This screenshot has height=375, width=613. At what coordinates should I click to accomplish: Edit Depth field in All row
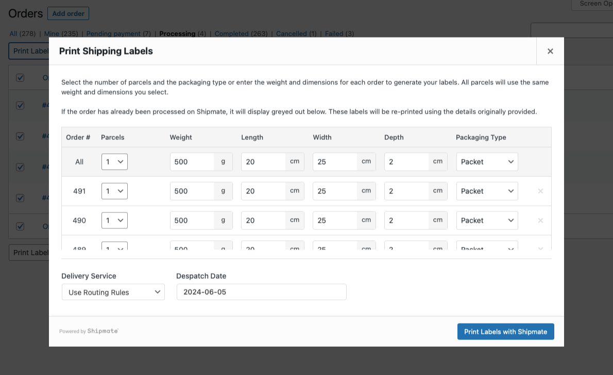pos(407,162)
